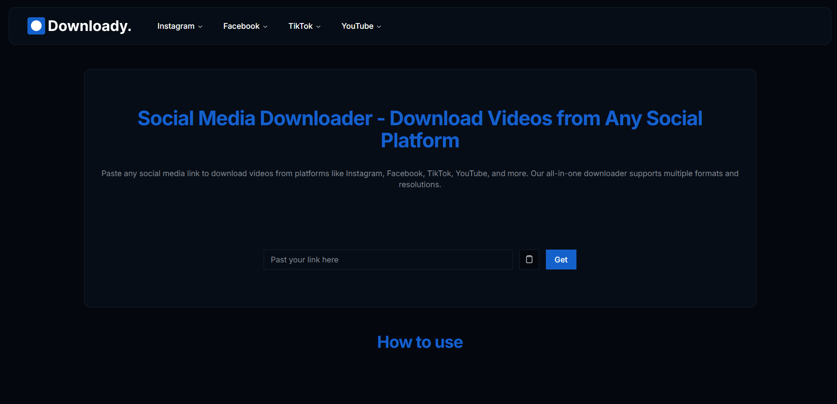The image size is (837, 404).
Task: Open the TikTok menu in the navbar
Action: coord(300,26)
